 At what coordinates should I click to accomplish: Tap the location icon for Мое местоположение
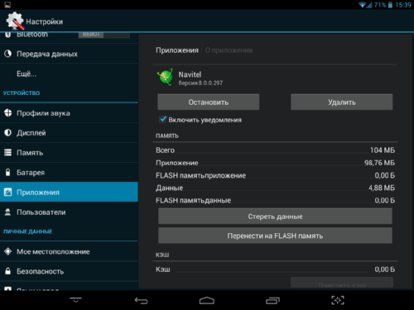pos(8,251)
